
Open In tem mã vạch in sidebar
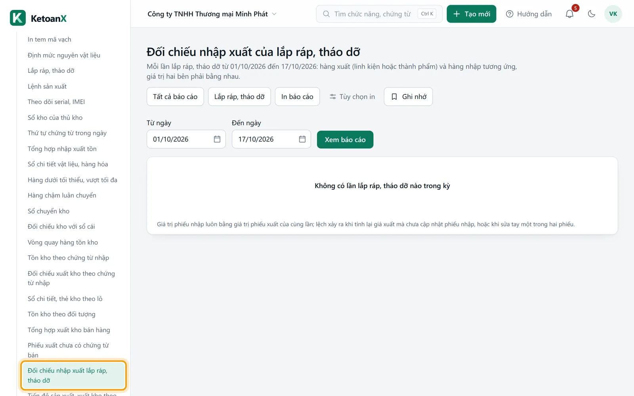point(50,39)
